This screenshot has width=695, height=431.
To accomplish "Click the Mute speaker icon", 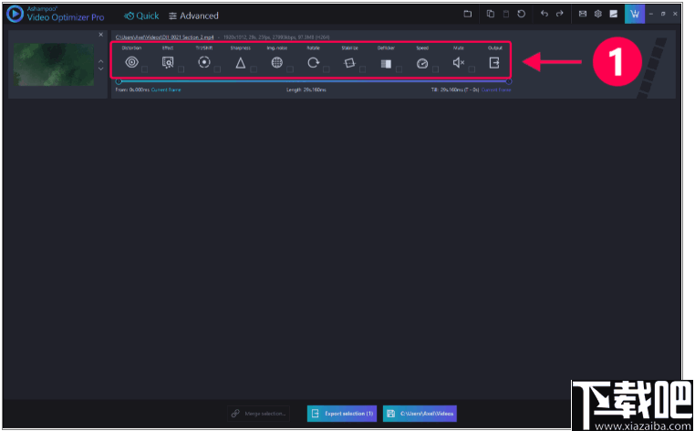I will click(x=458, y=63).
